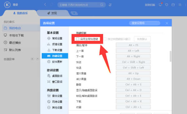Open 最近播放 in the sidebar
This screenshot has height=114, width=187.
click(x=15, y=43)
